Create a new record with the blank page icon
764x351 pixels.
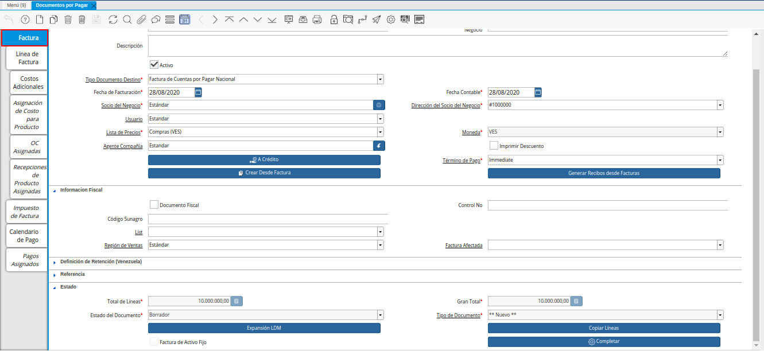coord(40,19)
